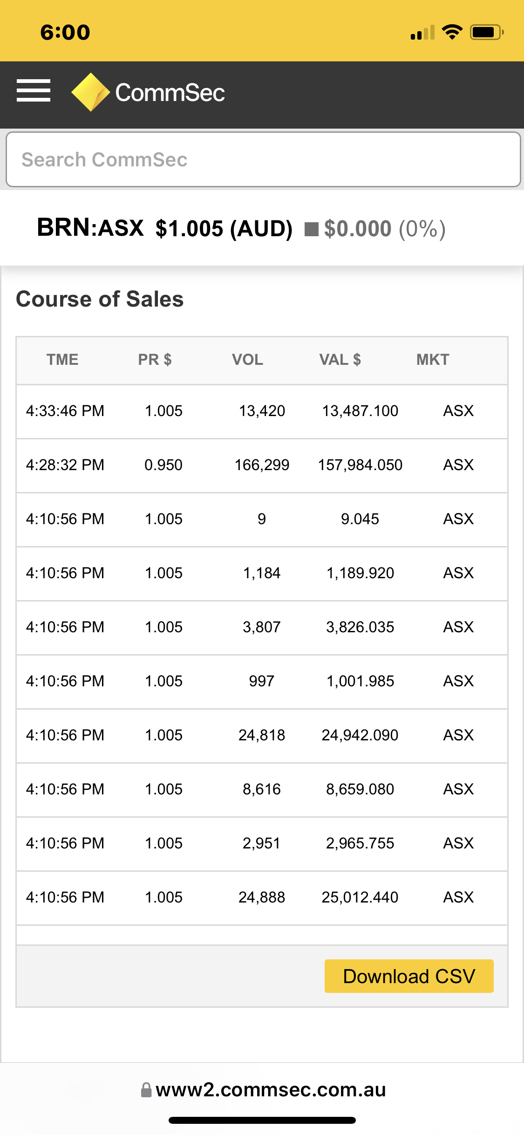
Task: Tap the BRN:ASX stock code heading
Action: [x=90, y=228]
